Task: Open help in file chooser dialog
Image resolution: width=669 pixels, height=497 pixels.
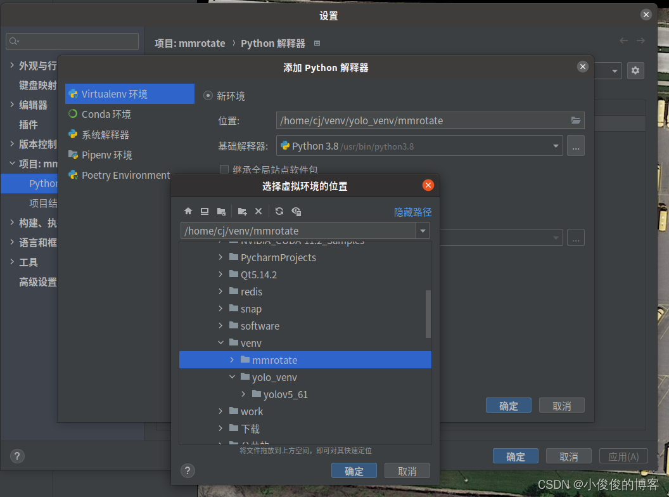Action: pos(188,471)
